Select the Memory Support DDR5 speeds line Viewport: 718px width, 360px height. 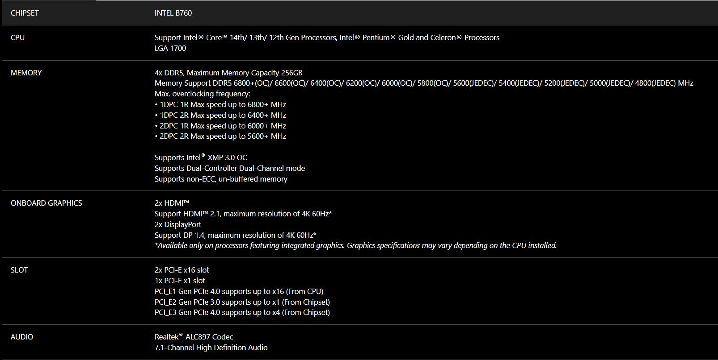pos(424,83)
